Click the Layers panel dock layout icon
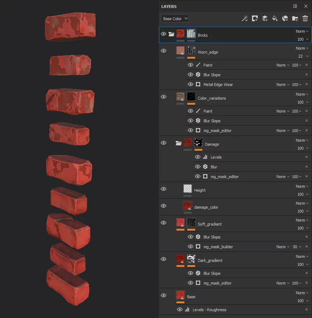 pos(295,6)
